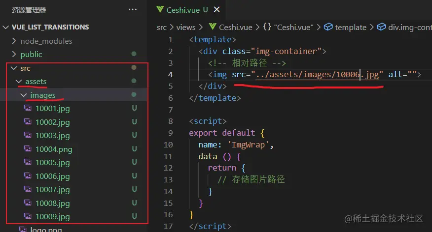The height and width of the screenshot is (232, 432).
Task: Place cursor on the return statement line
Action: (x=226, y=168)
